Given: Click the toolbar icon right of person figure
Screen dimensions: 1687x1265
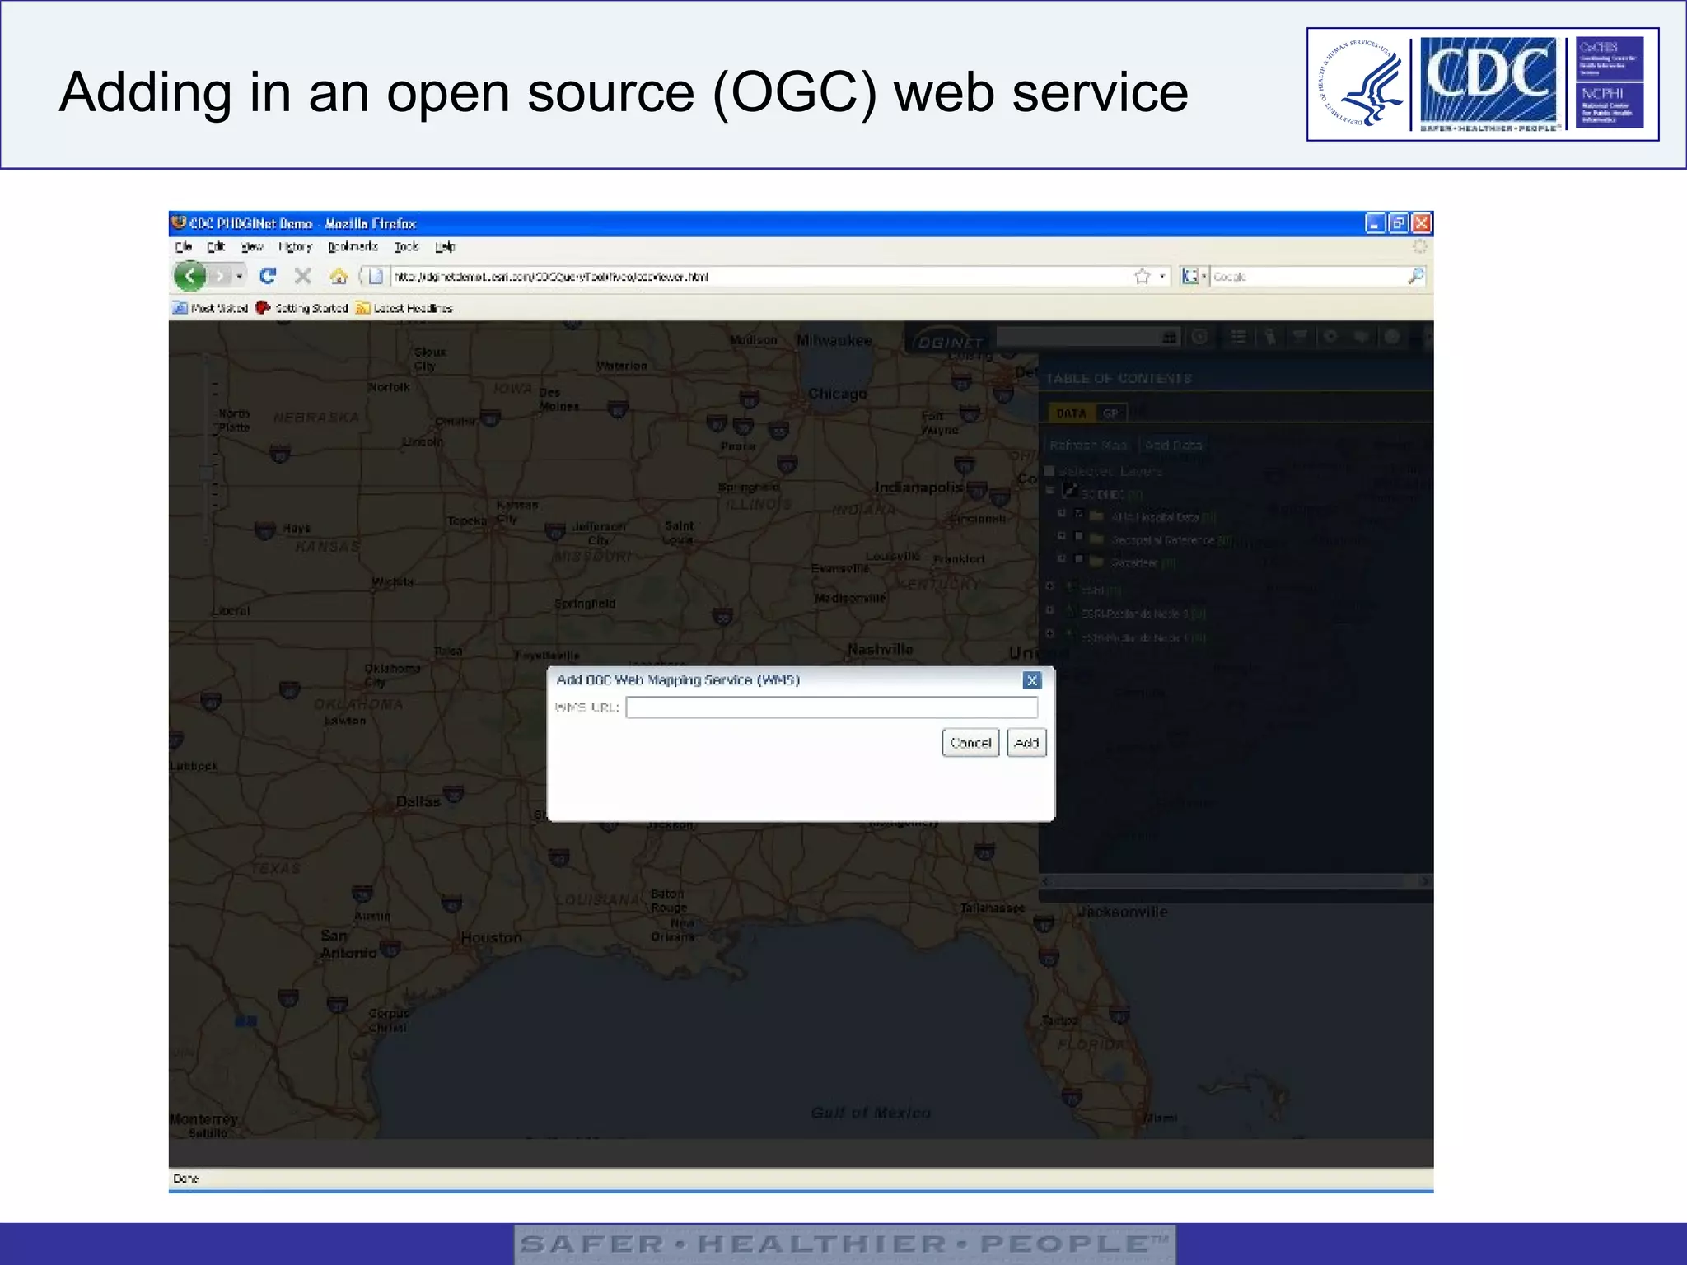Looking at the screenshot, I should (1300, 336).
